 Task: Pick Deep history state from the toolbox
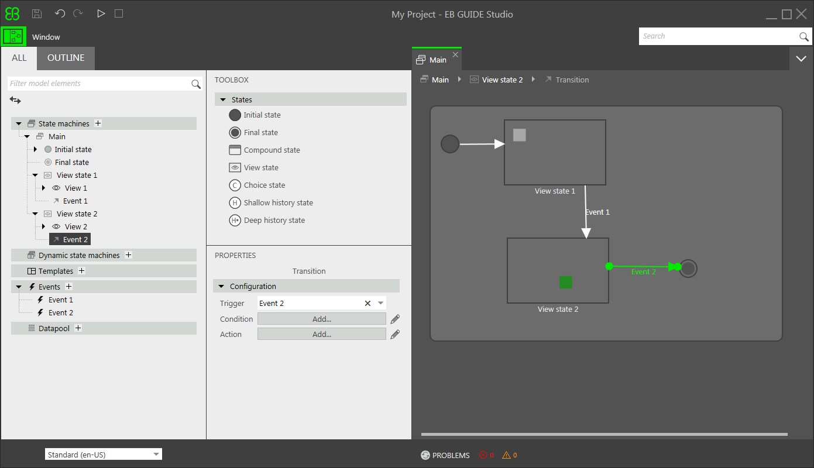[x=267, y=220]
